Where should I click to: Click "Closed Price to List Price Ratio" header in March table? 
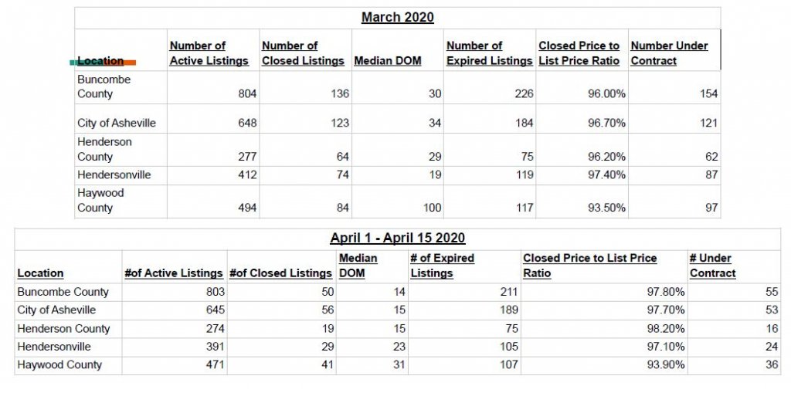[x=579, y=53]
